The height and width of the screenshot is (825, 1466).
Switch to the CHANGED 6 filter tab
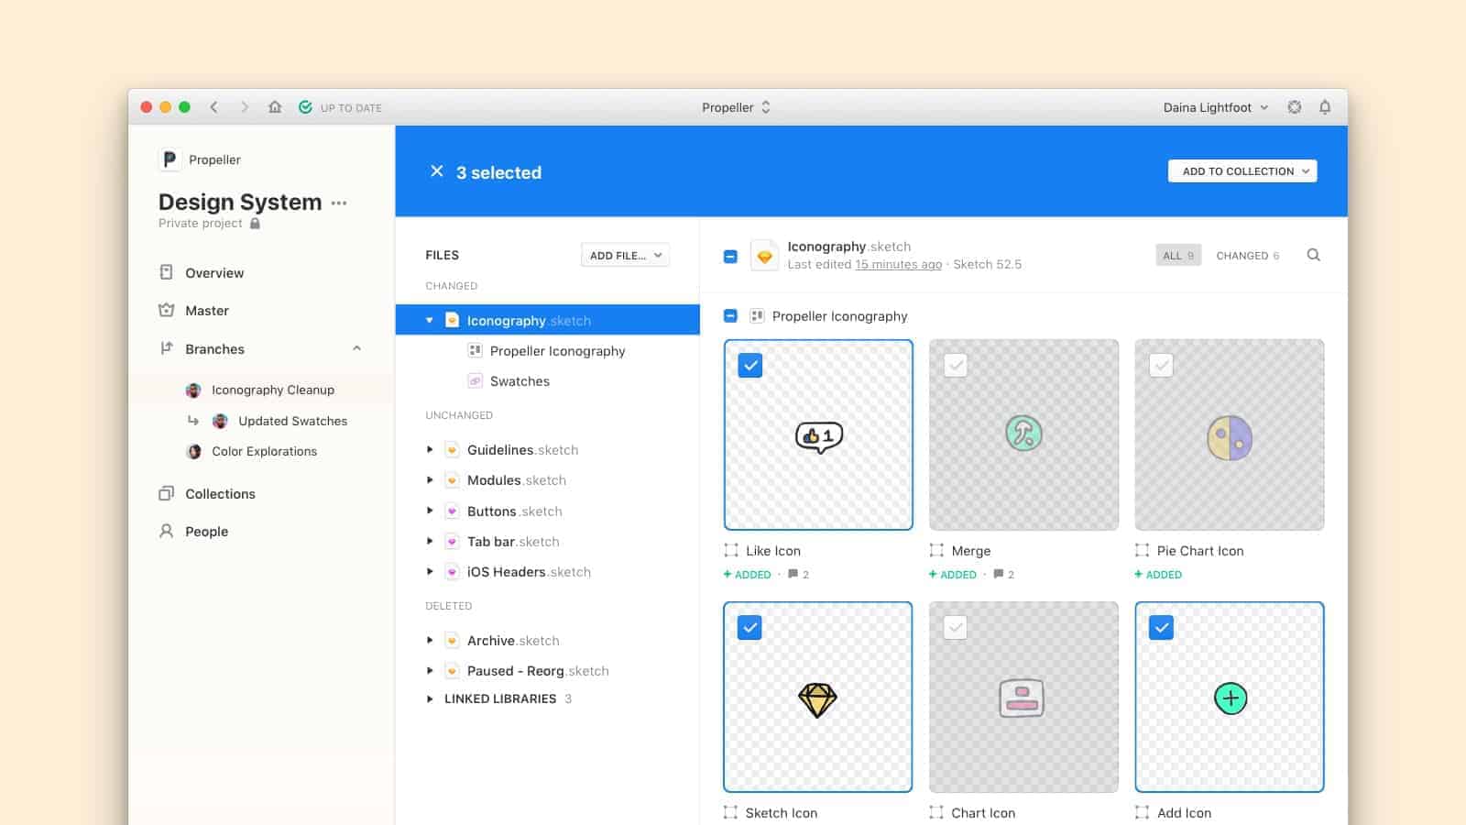coord(1247,255)
